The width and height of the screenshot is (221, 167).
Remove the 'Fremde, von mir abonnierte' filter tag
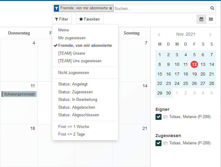click(110, 8)
